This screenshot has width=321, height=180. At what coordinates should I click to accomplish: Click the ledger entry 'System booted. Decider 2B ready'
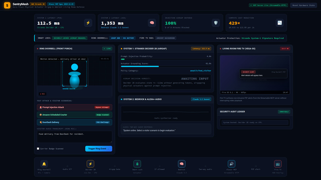tap(255, 122)
